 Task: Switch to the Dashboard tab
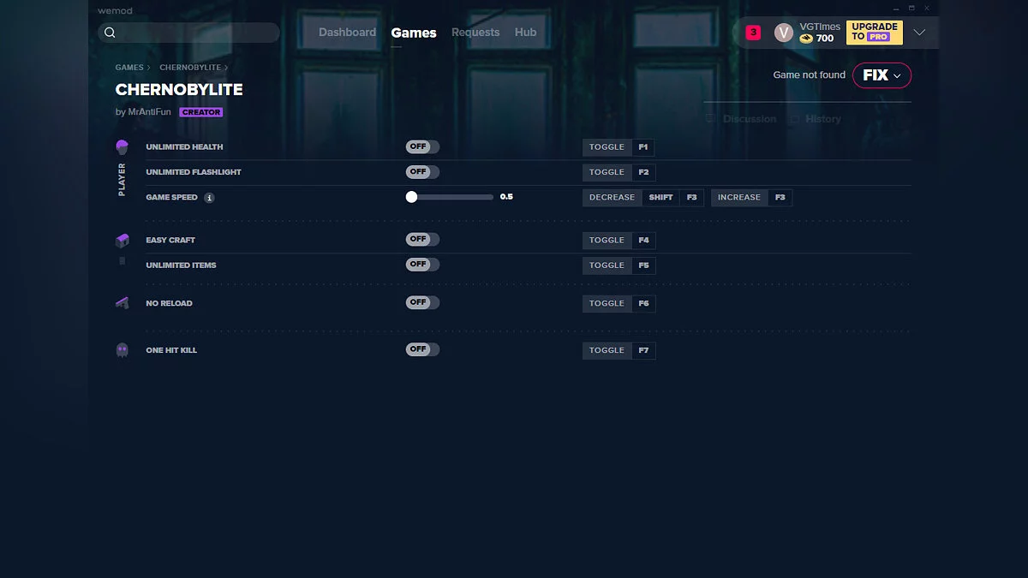point(347,33)
